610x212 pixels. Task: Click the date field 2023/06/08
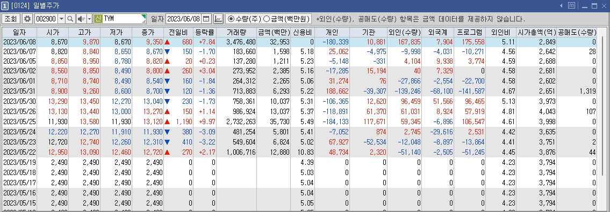click(183, 19)
